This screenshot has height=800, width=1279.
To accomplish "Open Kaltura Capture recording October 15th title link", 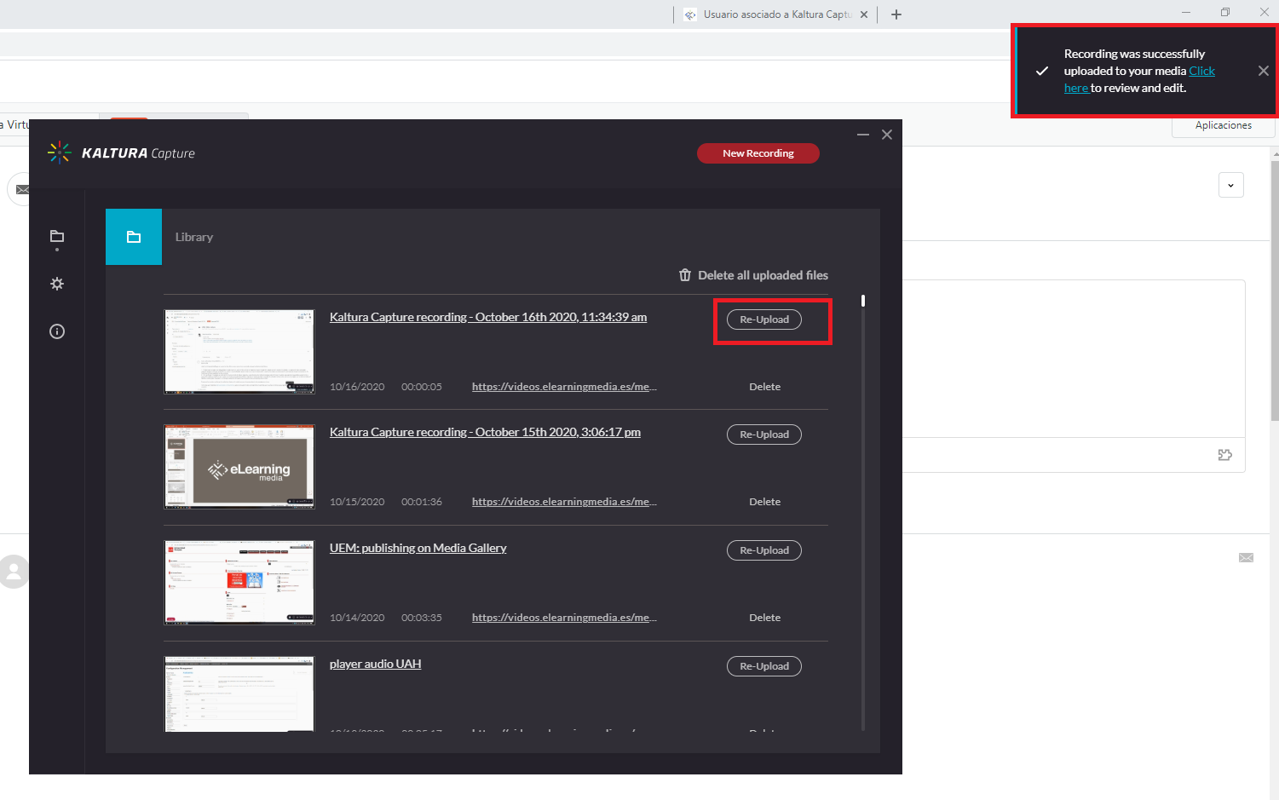I will coord(485,432).
